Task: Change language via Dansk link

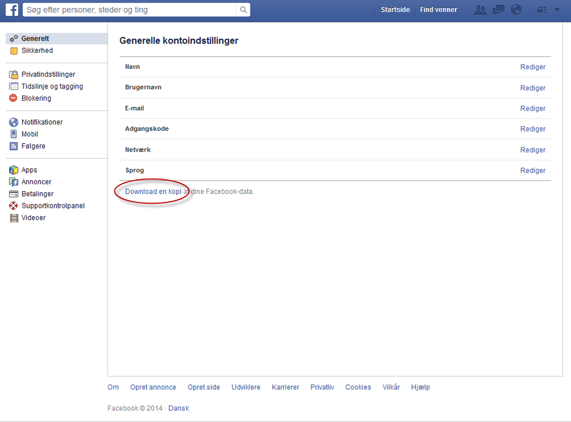Action: pos(179,408)
